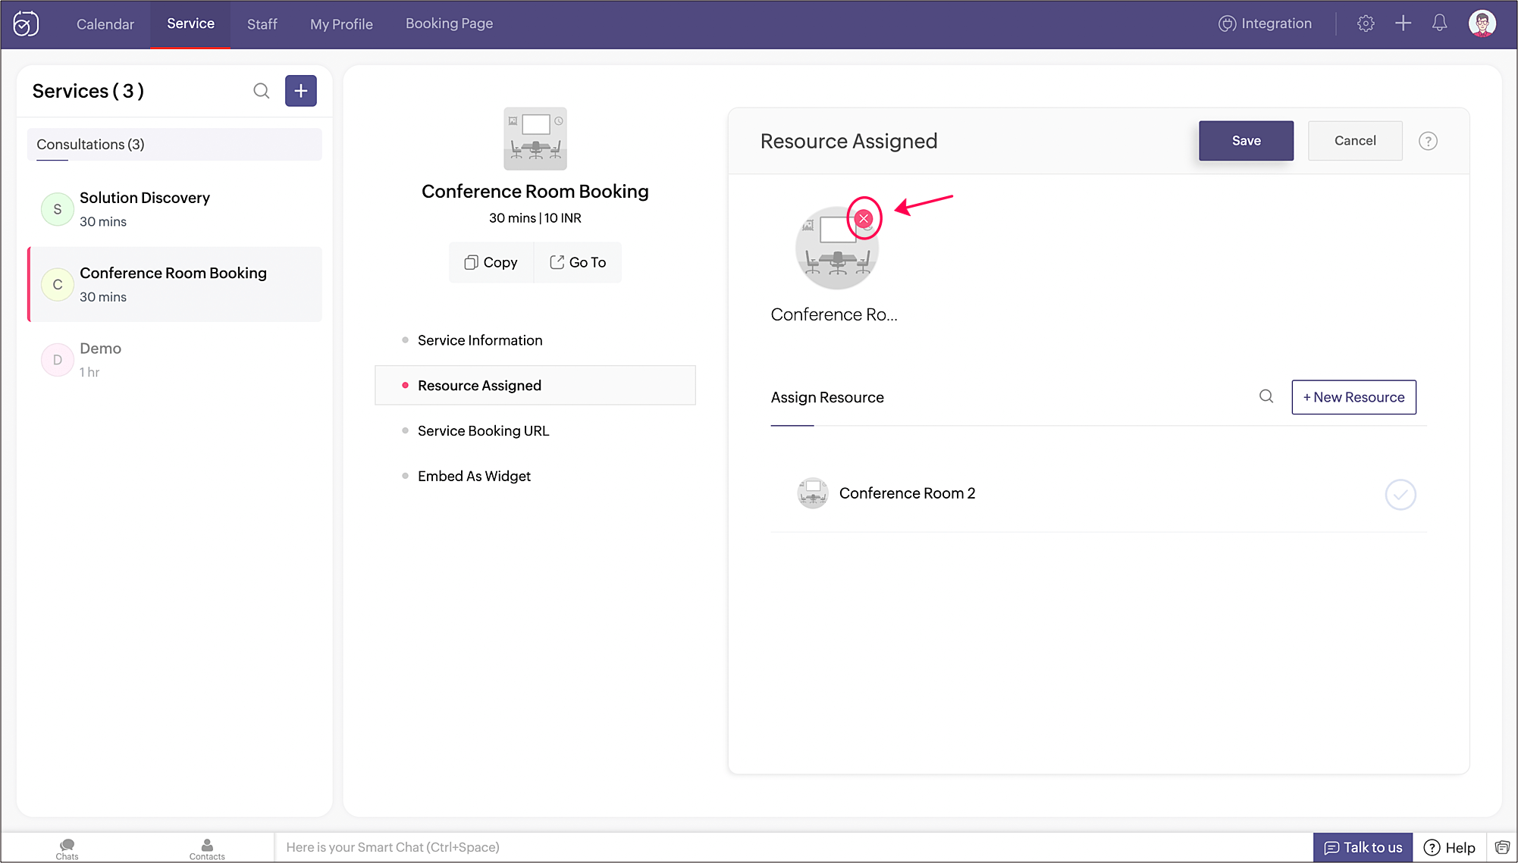
Task: Open the Help link
Action: coord(1450,848)
